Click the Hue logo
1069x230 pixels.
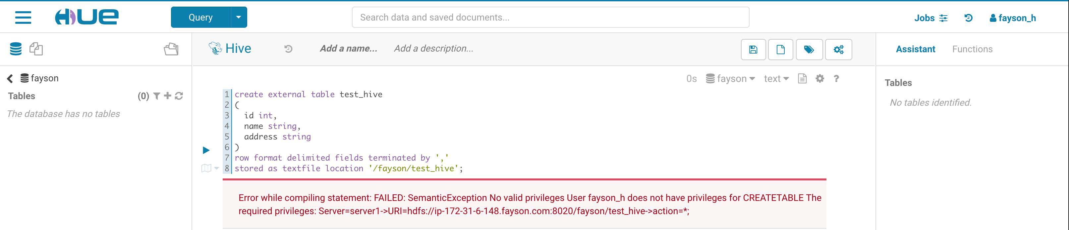point(87,17)
